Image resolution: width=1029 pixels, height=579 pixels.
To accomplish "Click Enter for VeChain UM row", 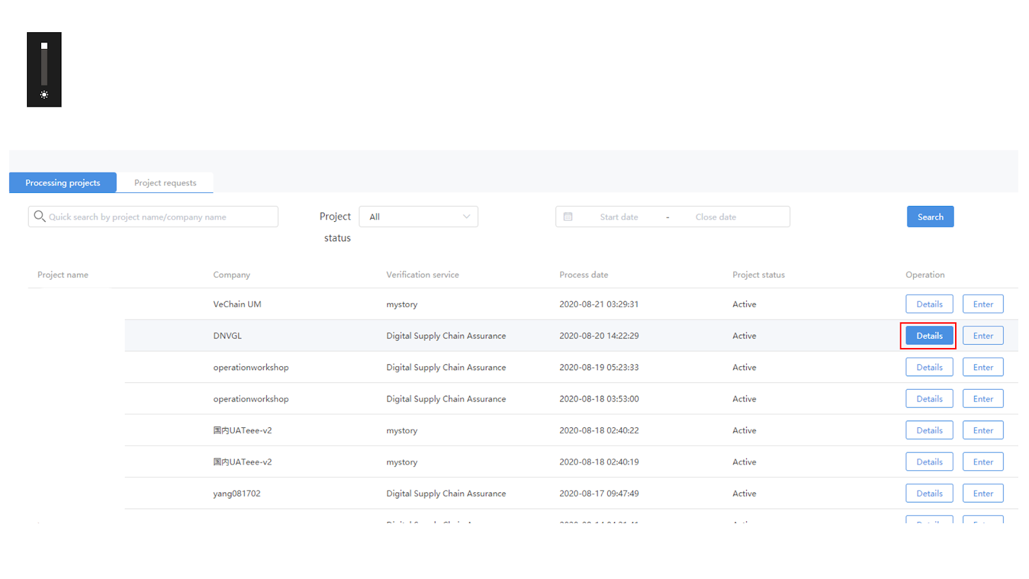I will (x=983, y=304).
